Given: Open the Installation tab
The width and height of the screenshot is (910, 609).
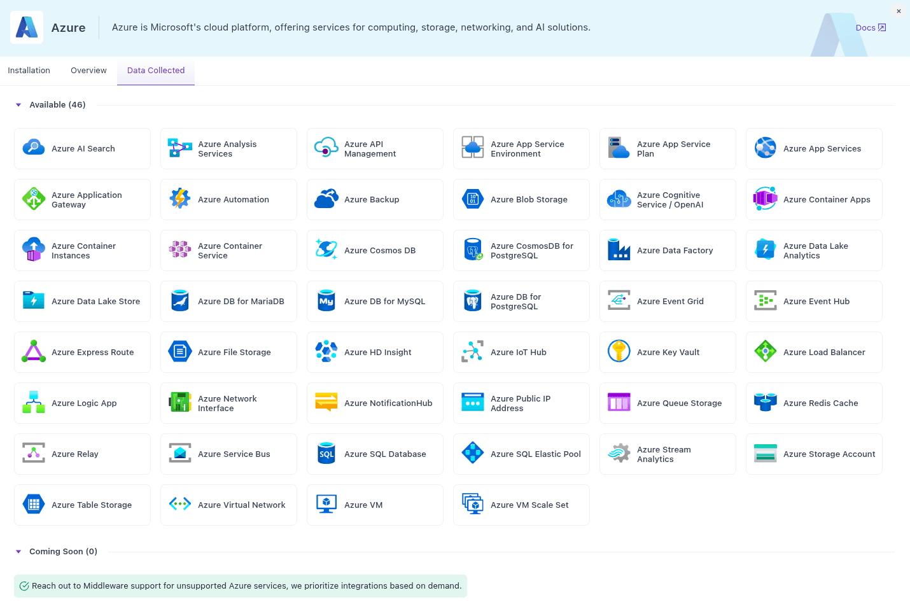Looking at the screenshot, I should pos(29,70).
